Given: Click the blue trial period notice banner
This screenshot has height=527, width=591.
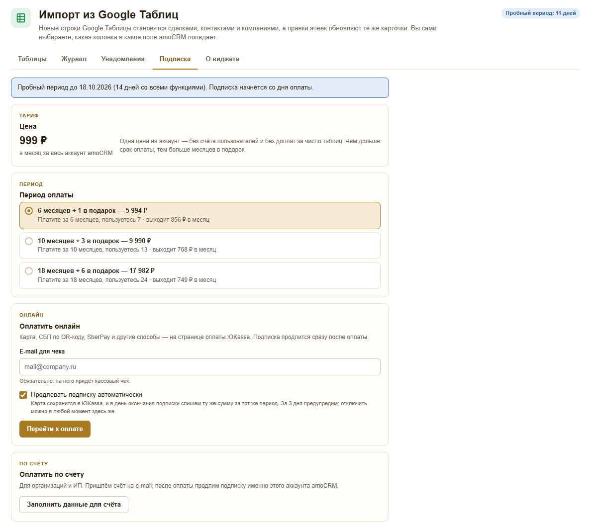Looking at the screenshot, I should (x=200, y=88).
